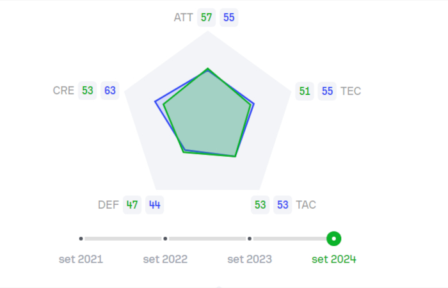Select the set 2022 timeline point

click(165, 239)
